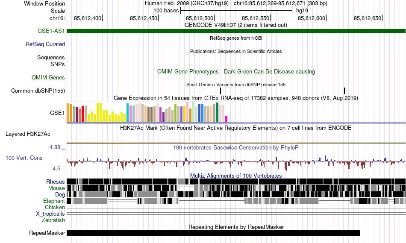Click the chr16: ruler label
The image size is (406, 243).
[x=57, y=18]
